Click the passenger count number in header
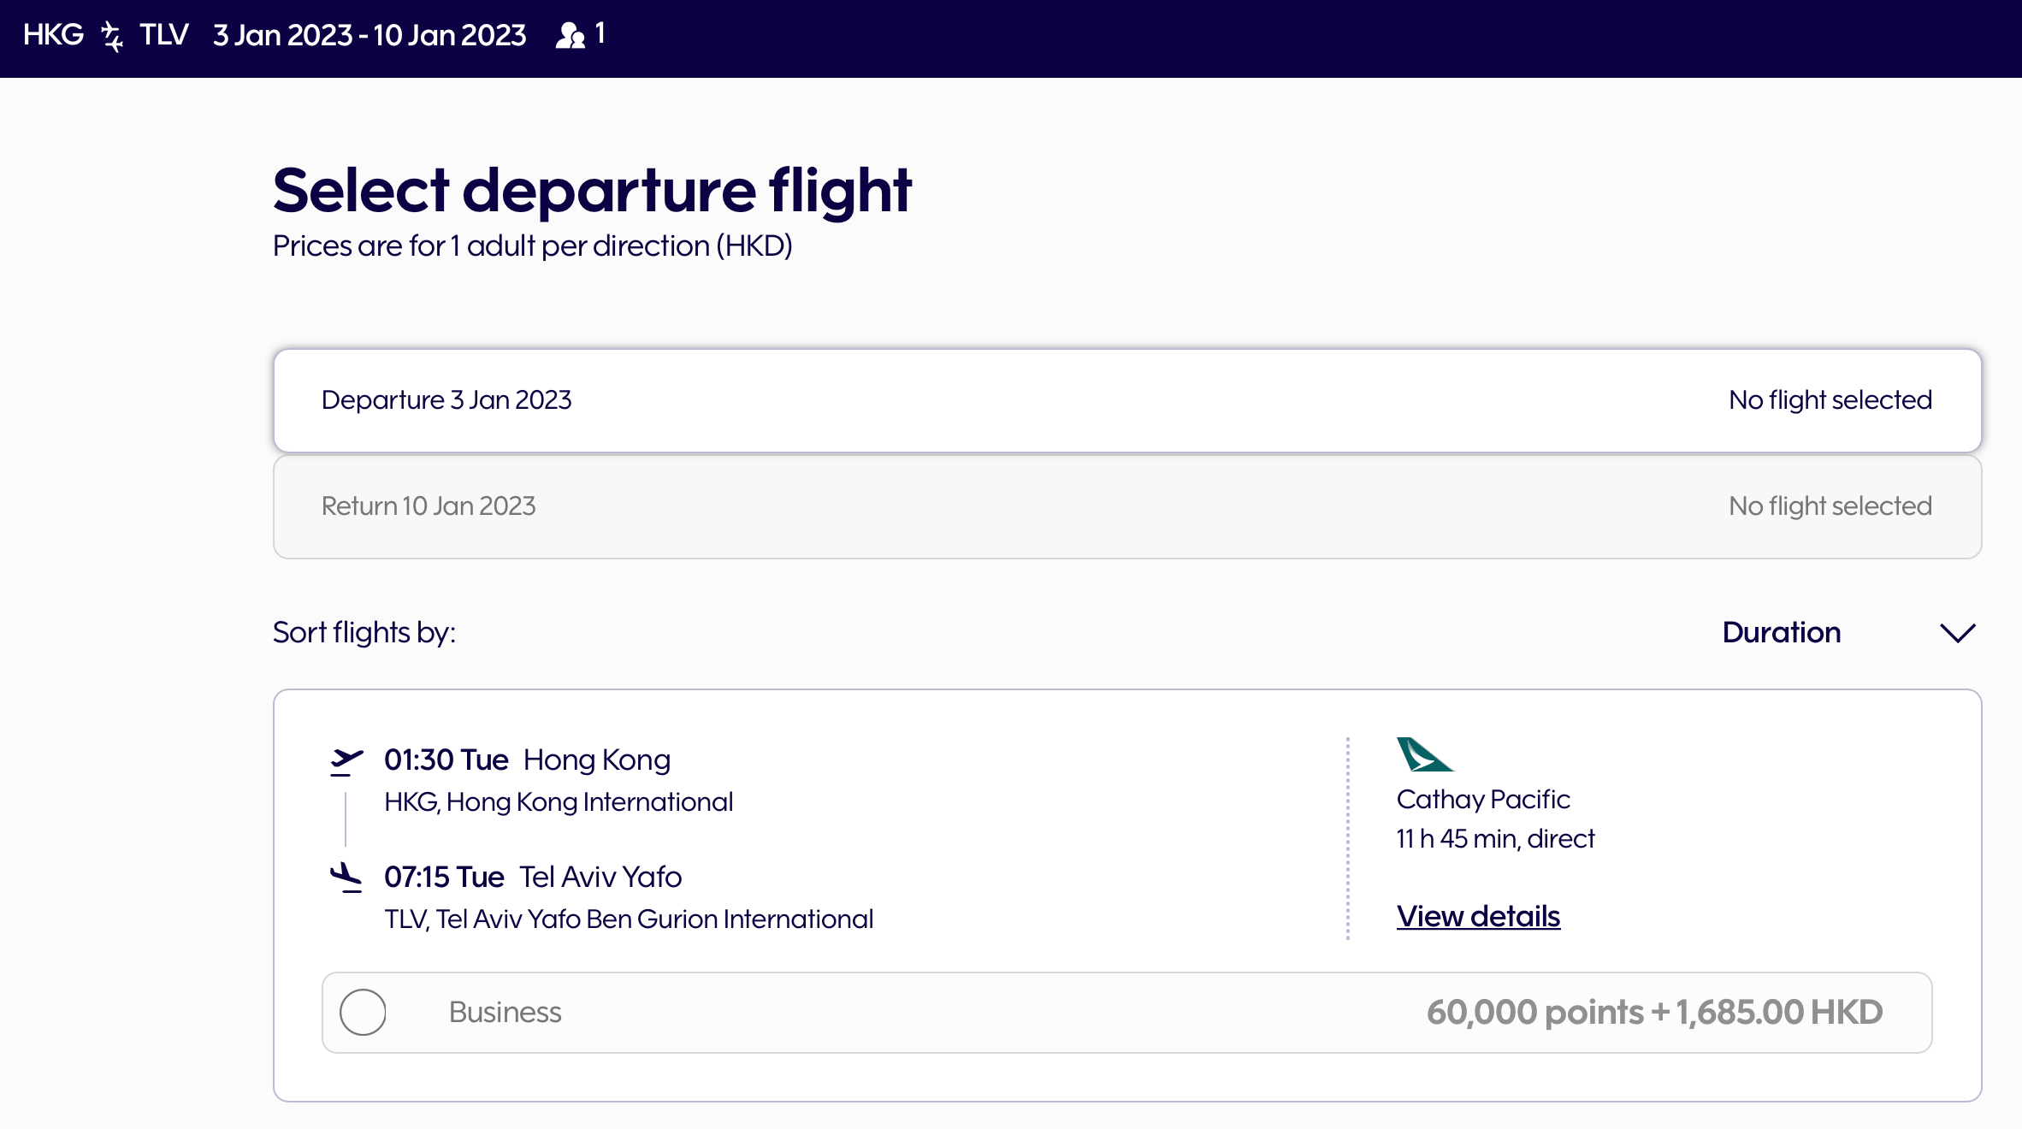 tap(600, 34)
